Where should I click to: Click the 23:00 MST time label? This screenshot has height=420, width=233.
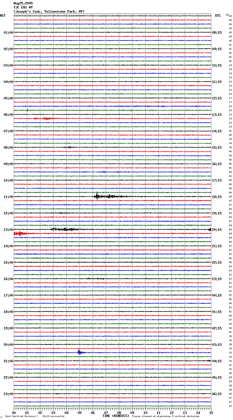(8, 394)
